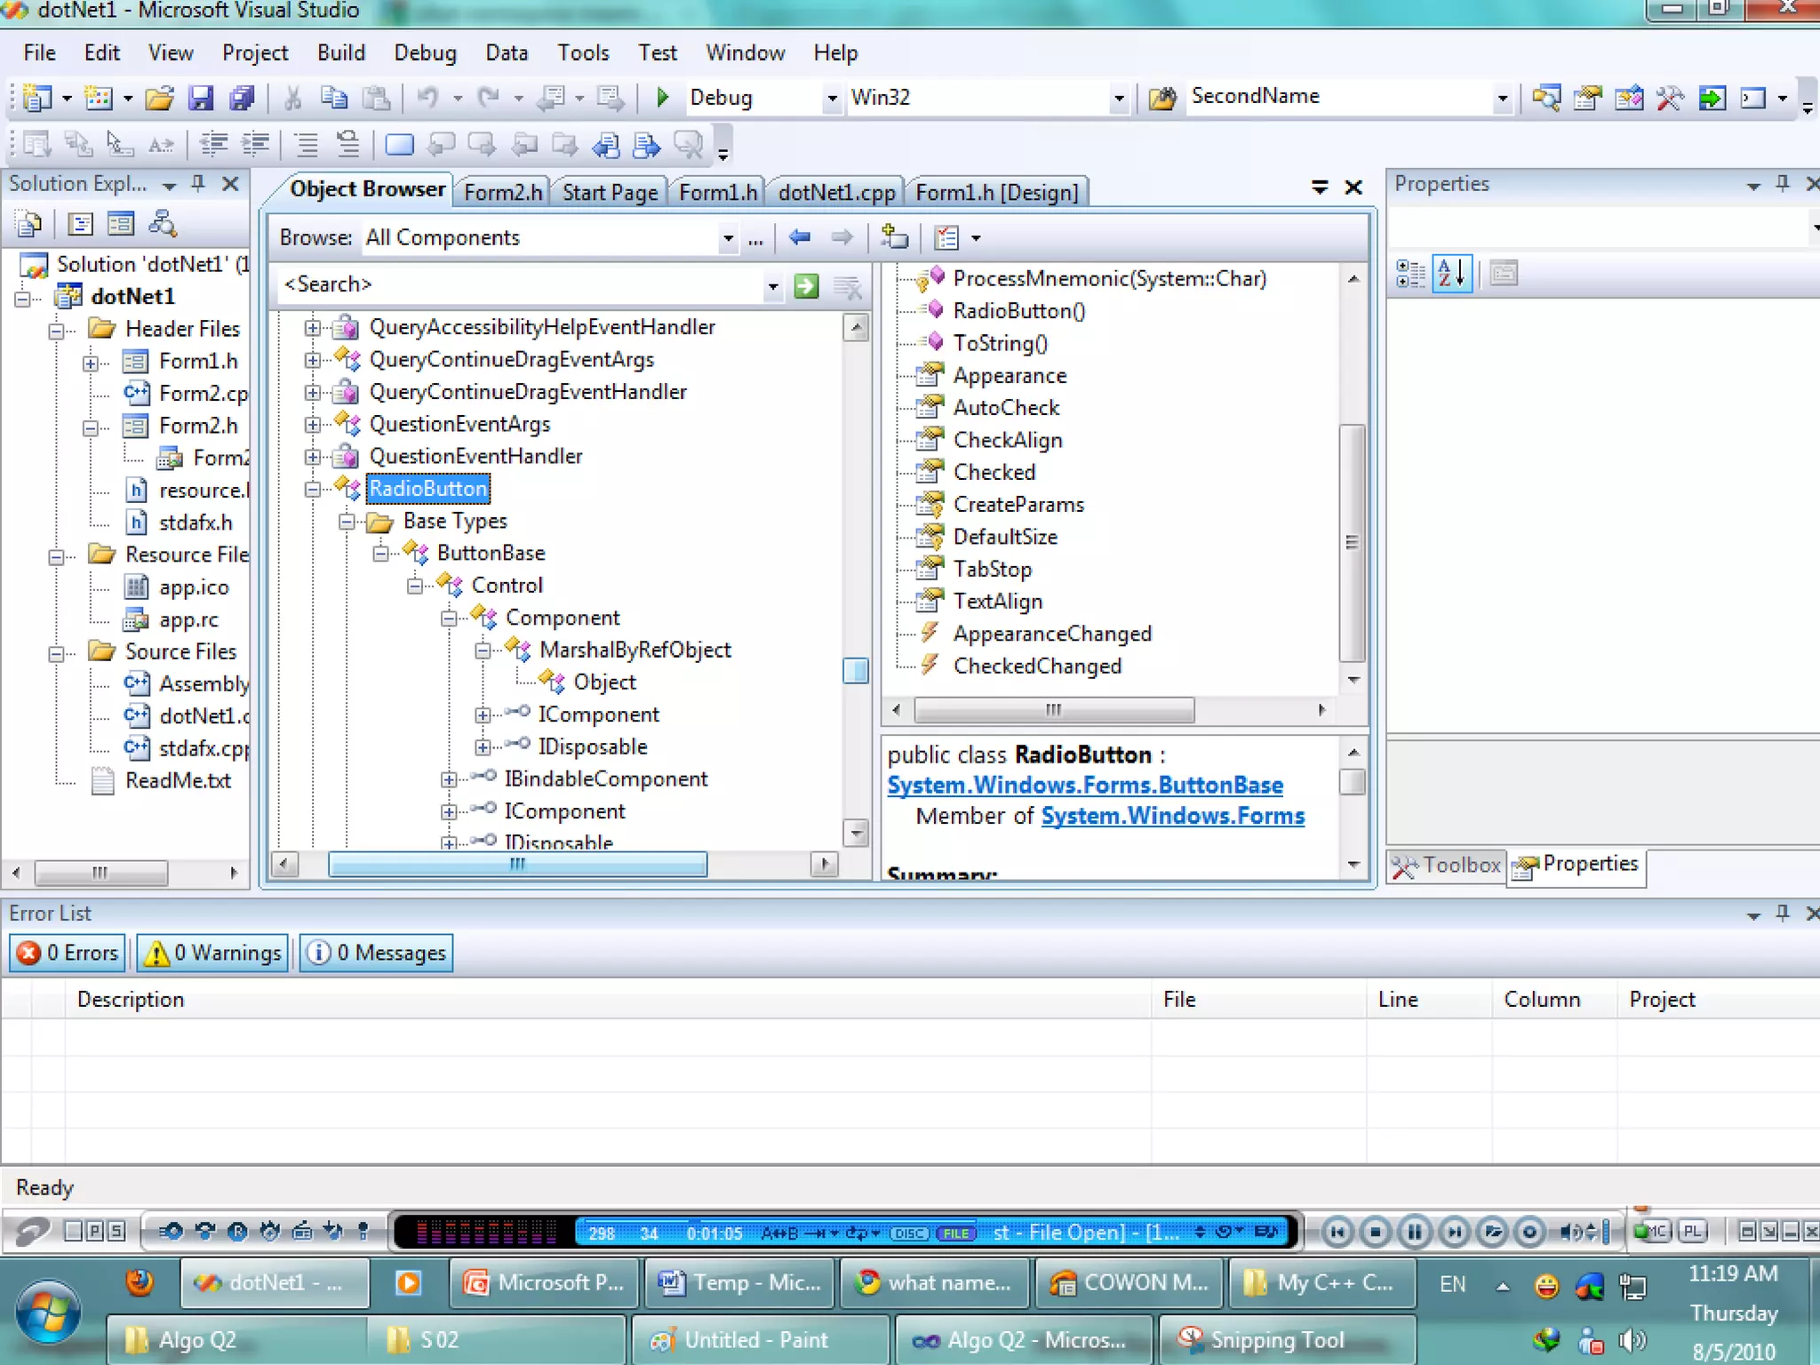Expand the IBindableComponent node

pos(449,779)
